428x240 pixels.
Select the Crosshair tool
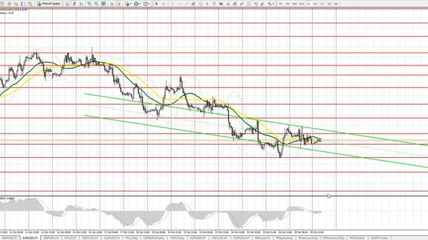click(x=163, y=4)
